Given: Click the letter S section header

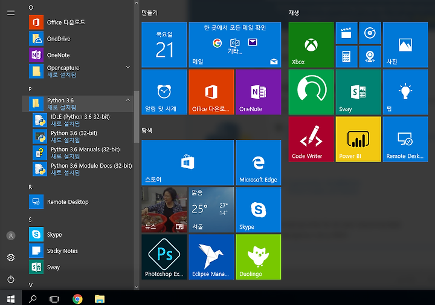Looking at the screenshot, I should tap(30, 220).
